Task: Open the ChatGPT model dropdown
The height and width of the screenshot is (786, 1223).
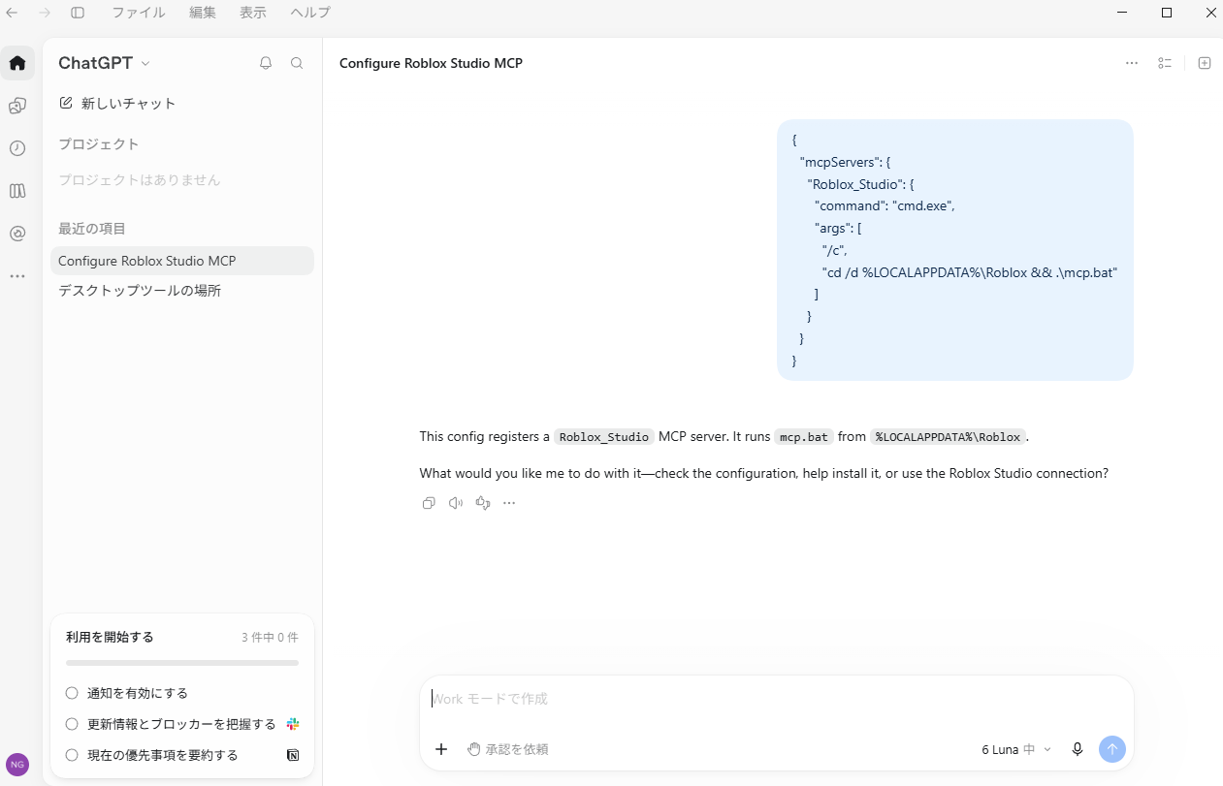Action: (105, 63)
